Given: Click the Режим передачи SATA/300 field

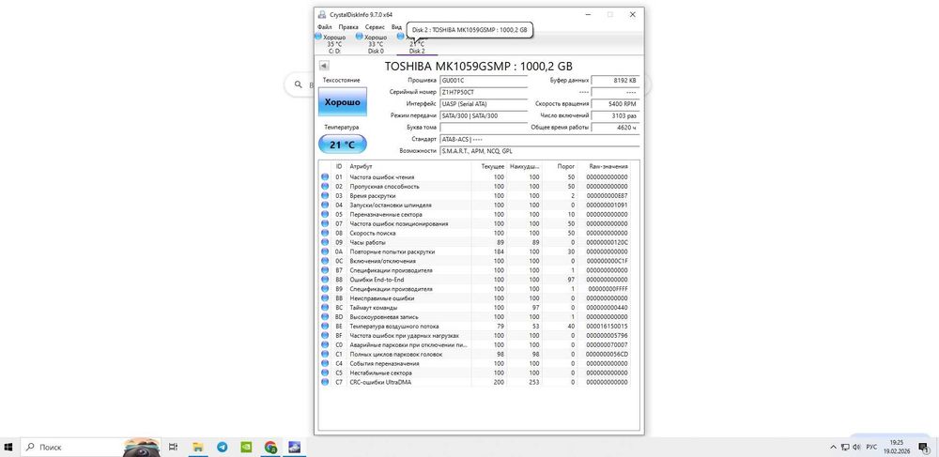Looking at the screenshot, I should coord(484,115).
